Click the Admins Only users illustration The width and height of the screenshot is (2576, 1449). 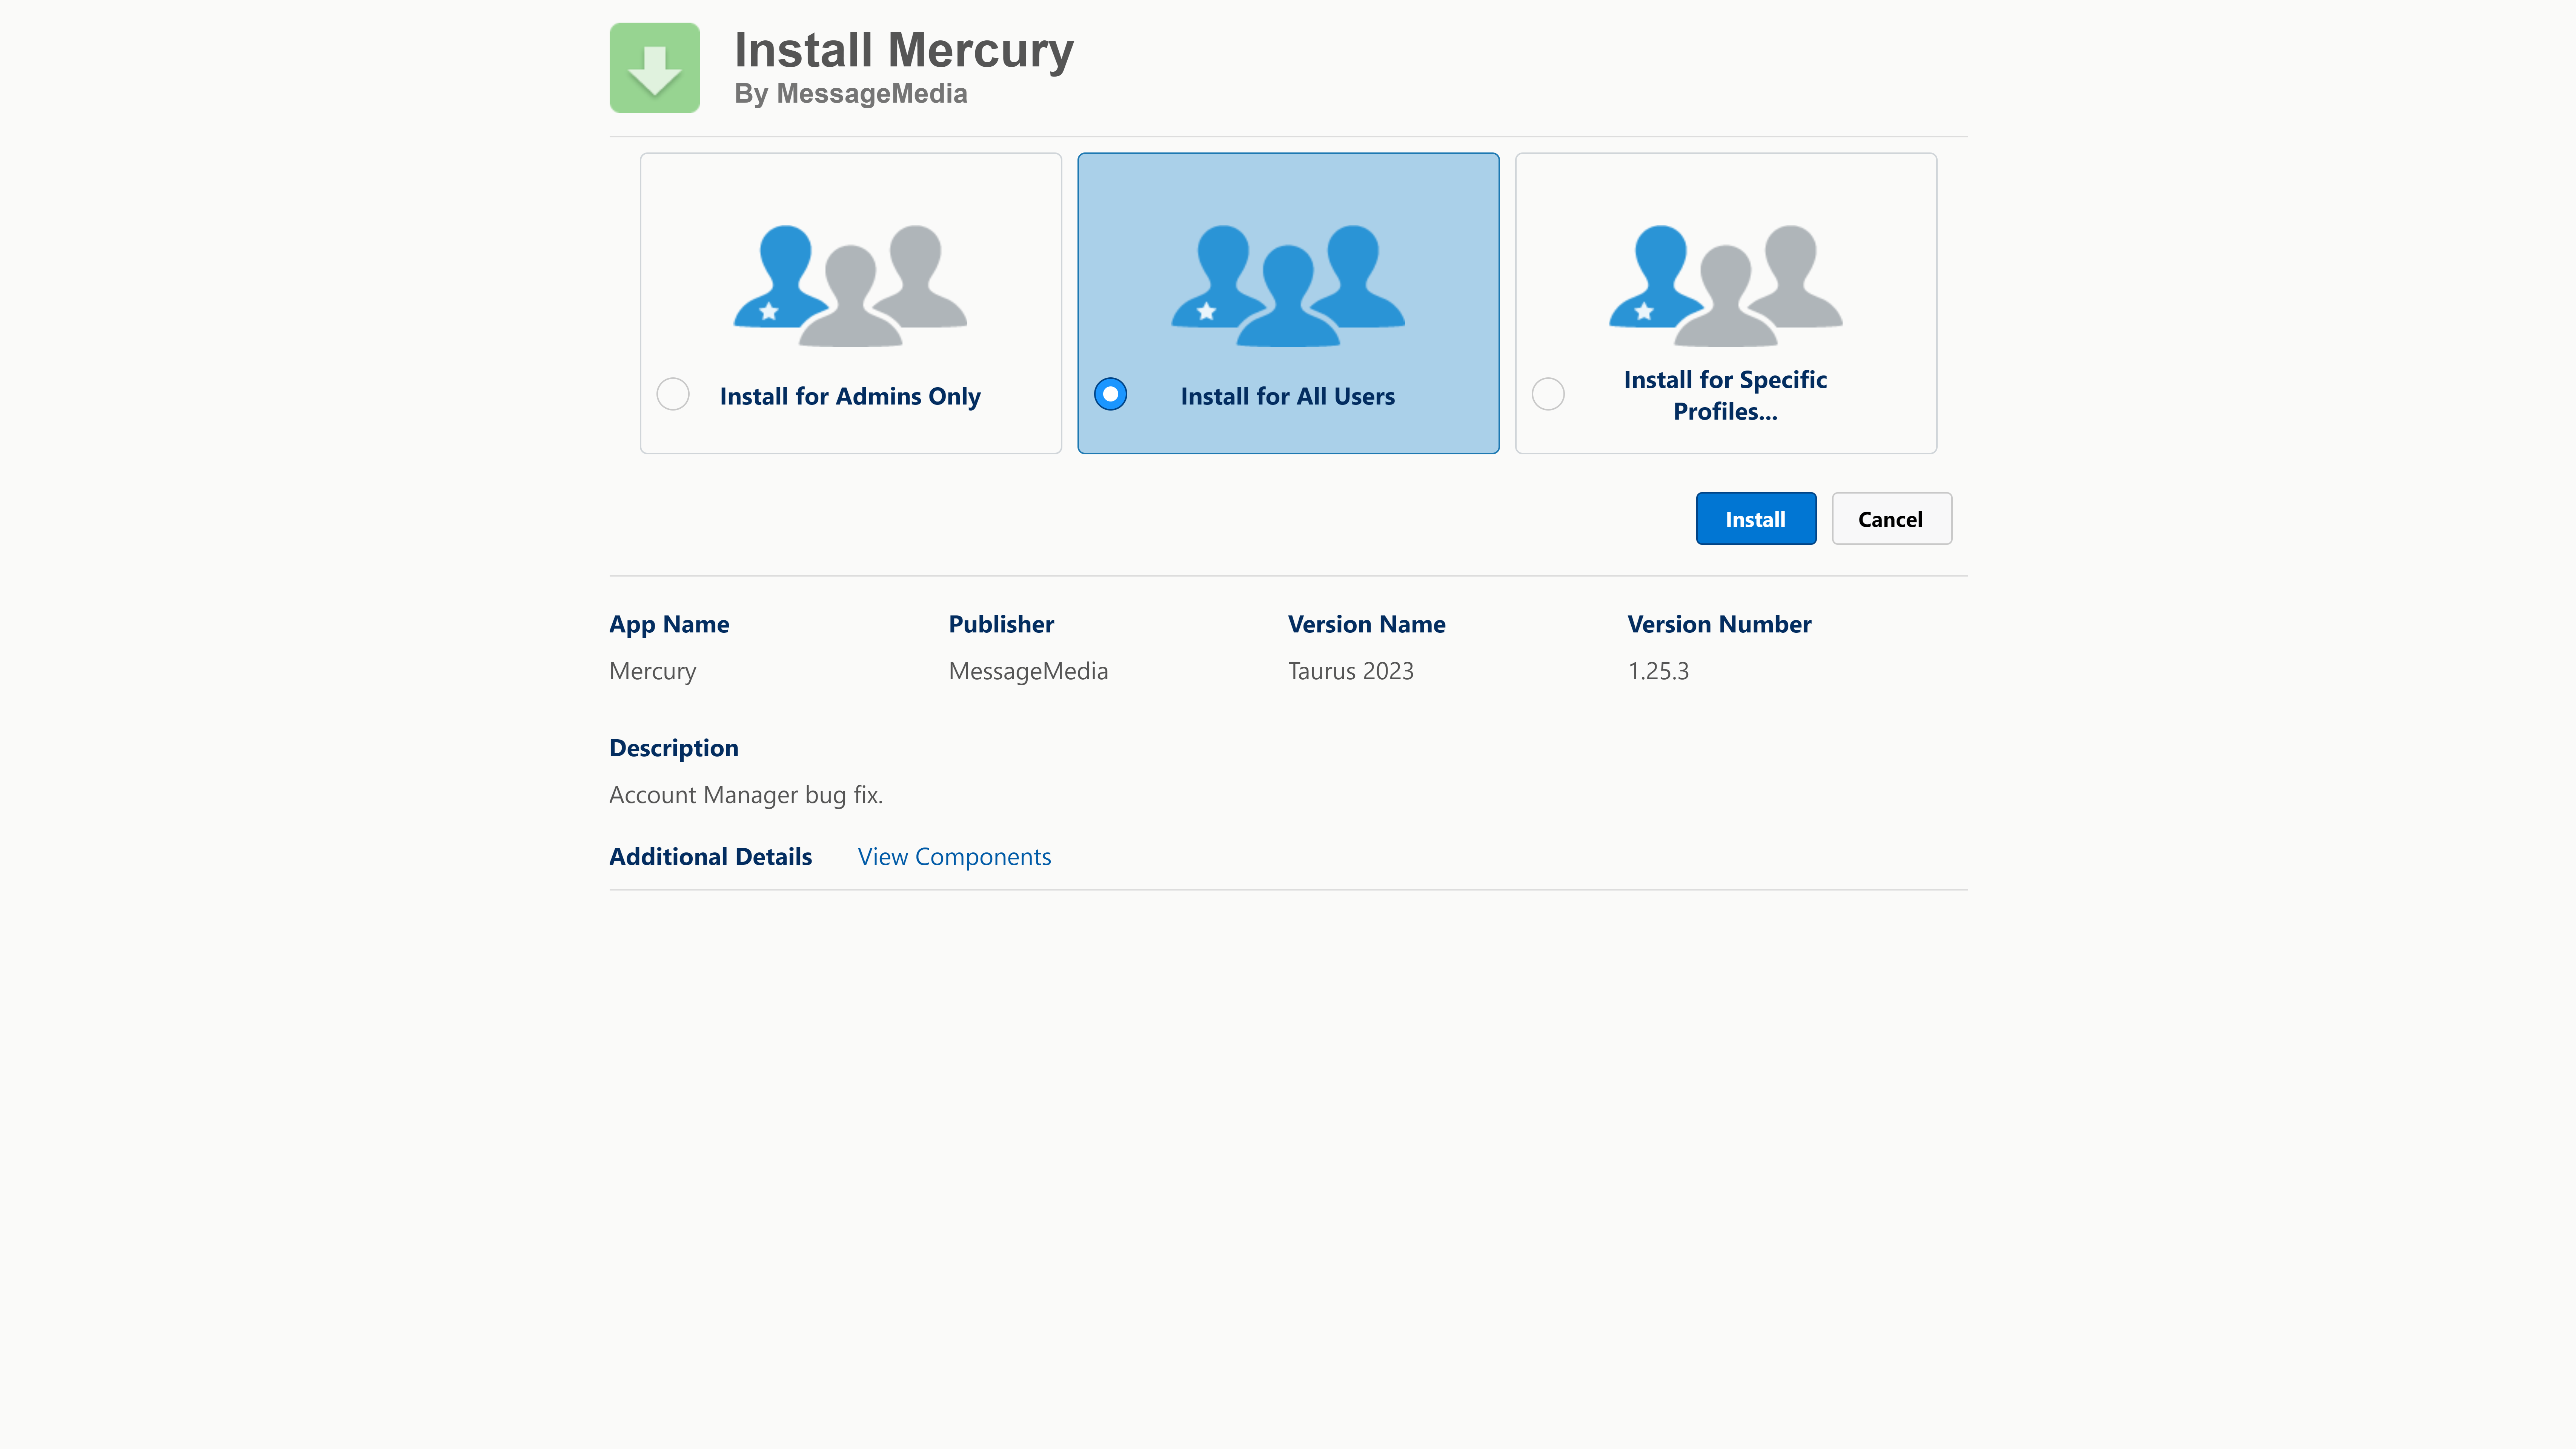coord(850,286)
